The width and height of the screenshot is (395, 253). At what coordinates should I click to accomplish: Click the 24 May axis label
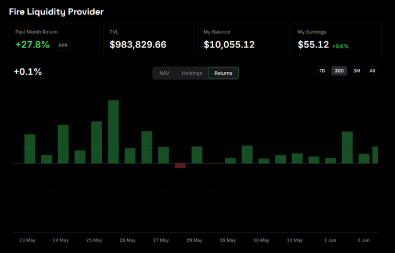tap(61, 240)
